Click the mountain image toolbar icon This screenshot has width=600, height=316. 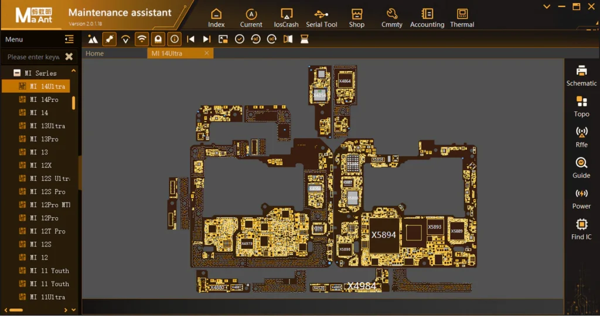click(x=93, y=39)
